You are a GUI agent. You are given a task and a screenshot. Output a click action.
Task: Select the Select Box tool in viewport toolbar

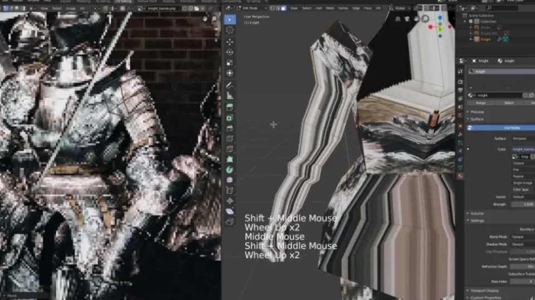coord(230,20)
